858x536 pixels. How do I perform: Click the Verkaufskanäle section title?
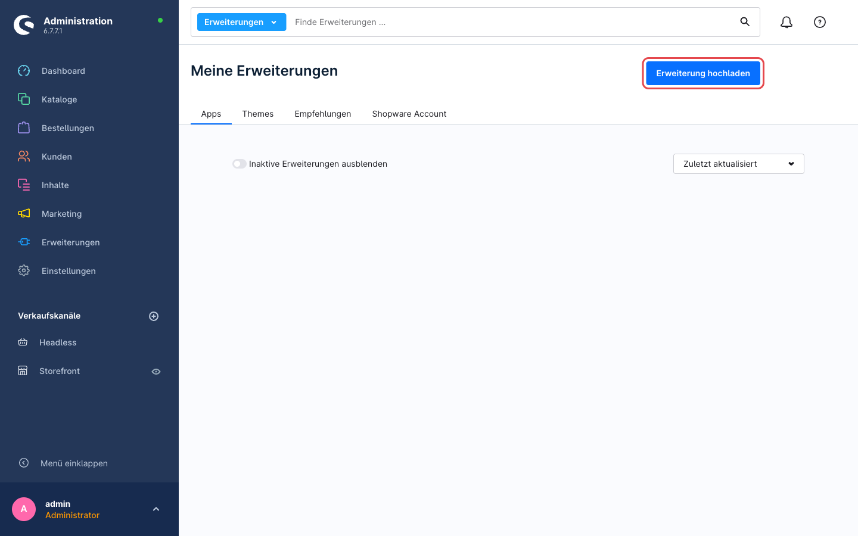click(x=49, y=316)
